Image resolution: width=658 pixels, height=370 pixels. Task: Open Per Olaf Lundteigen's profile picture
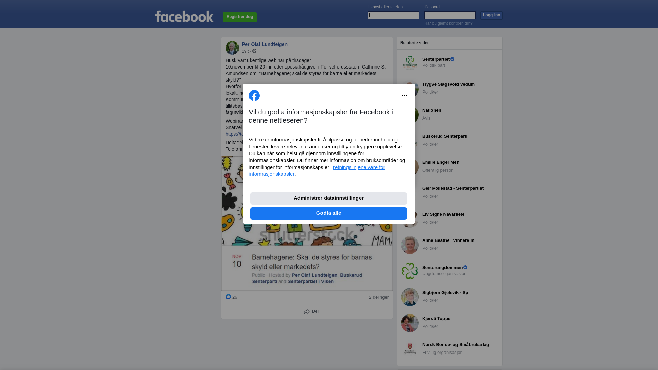pyautogui.click(x=232, y=48)
